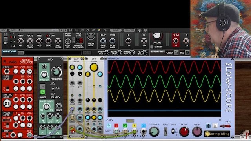The height and width of the screenshot is (141, 251).
Task: Click SAVE in the top toolbar
Action: point(13,30)
